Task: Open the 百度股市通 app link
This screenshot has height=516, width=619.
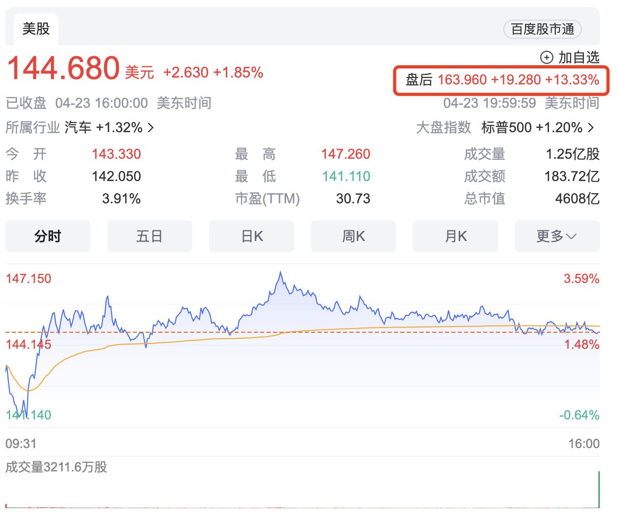Action: tap(541, 30)
